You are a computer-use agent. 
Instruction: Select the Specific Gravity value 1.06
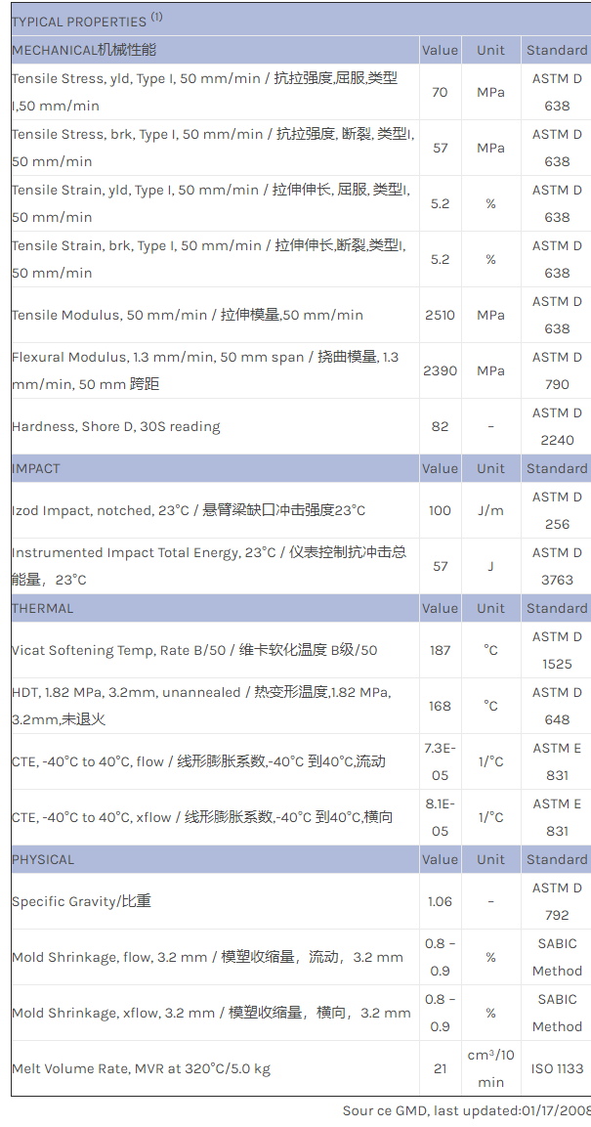point(440,901)
